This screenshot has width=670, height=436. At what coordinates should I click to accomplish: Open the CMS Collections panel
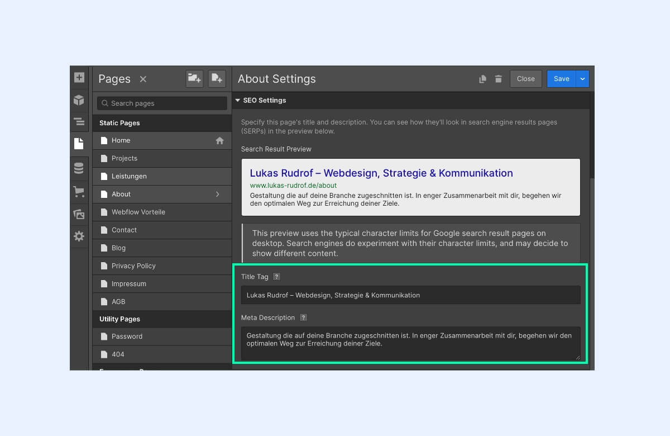(79, 167)
